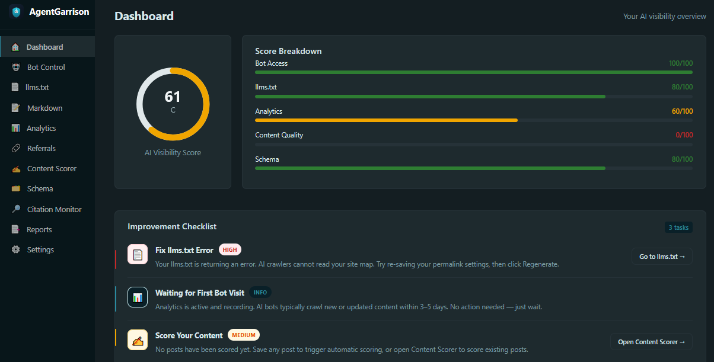This screenshot has width=714, height=362.
Task: Click the Markdown pencil-note icon
Action: [16, 108]
